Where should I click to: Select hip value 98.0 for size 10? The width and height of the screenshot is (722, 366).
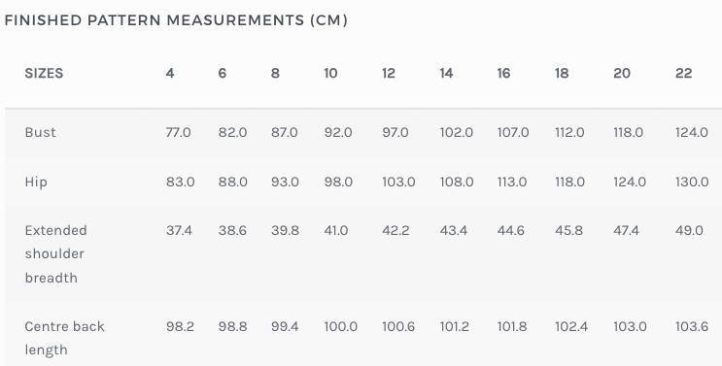[x=338, y=183]
